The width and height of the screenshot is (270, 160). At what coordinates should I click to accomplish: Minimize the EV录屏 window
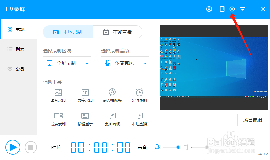[253, 9]
